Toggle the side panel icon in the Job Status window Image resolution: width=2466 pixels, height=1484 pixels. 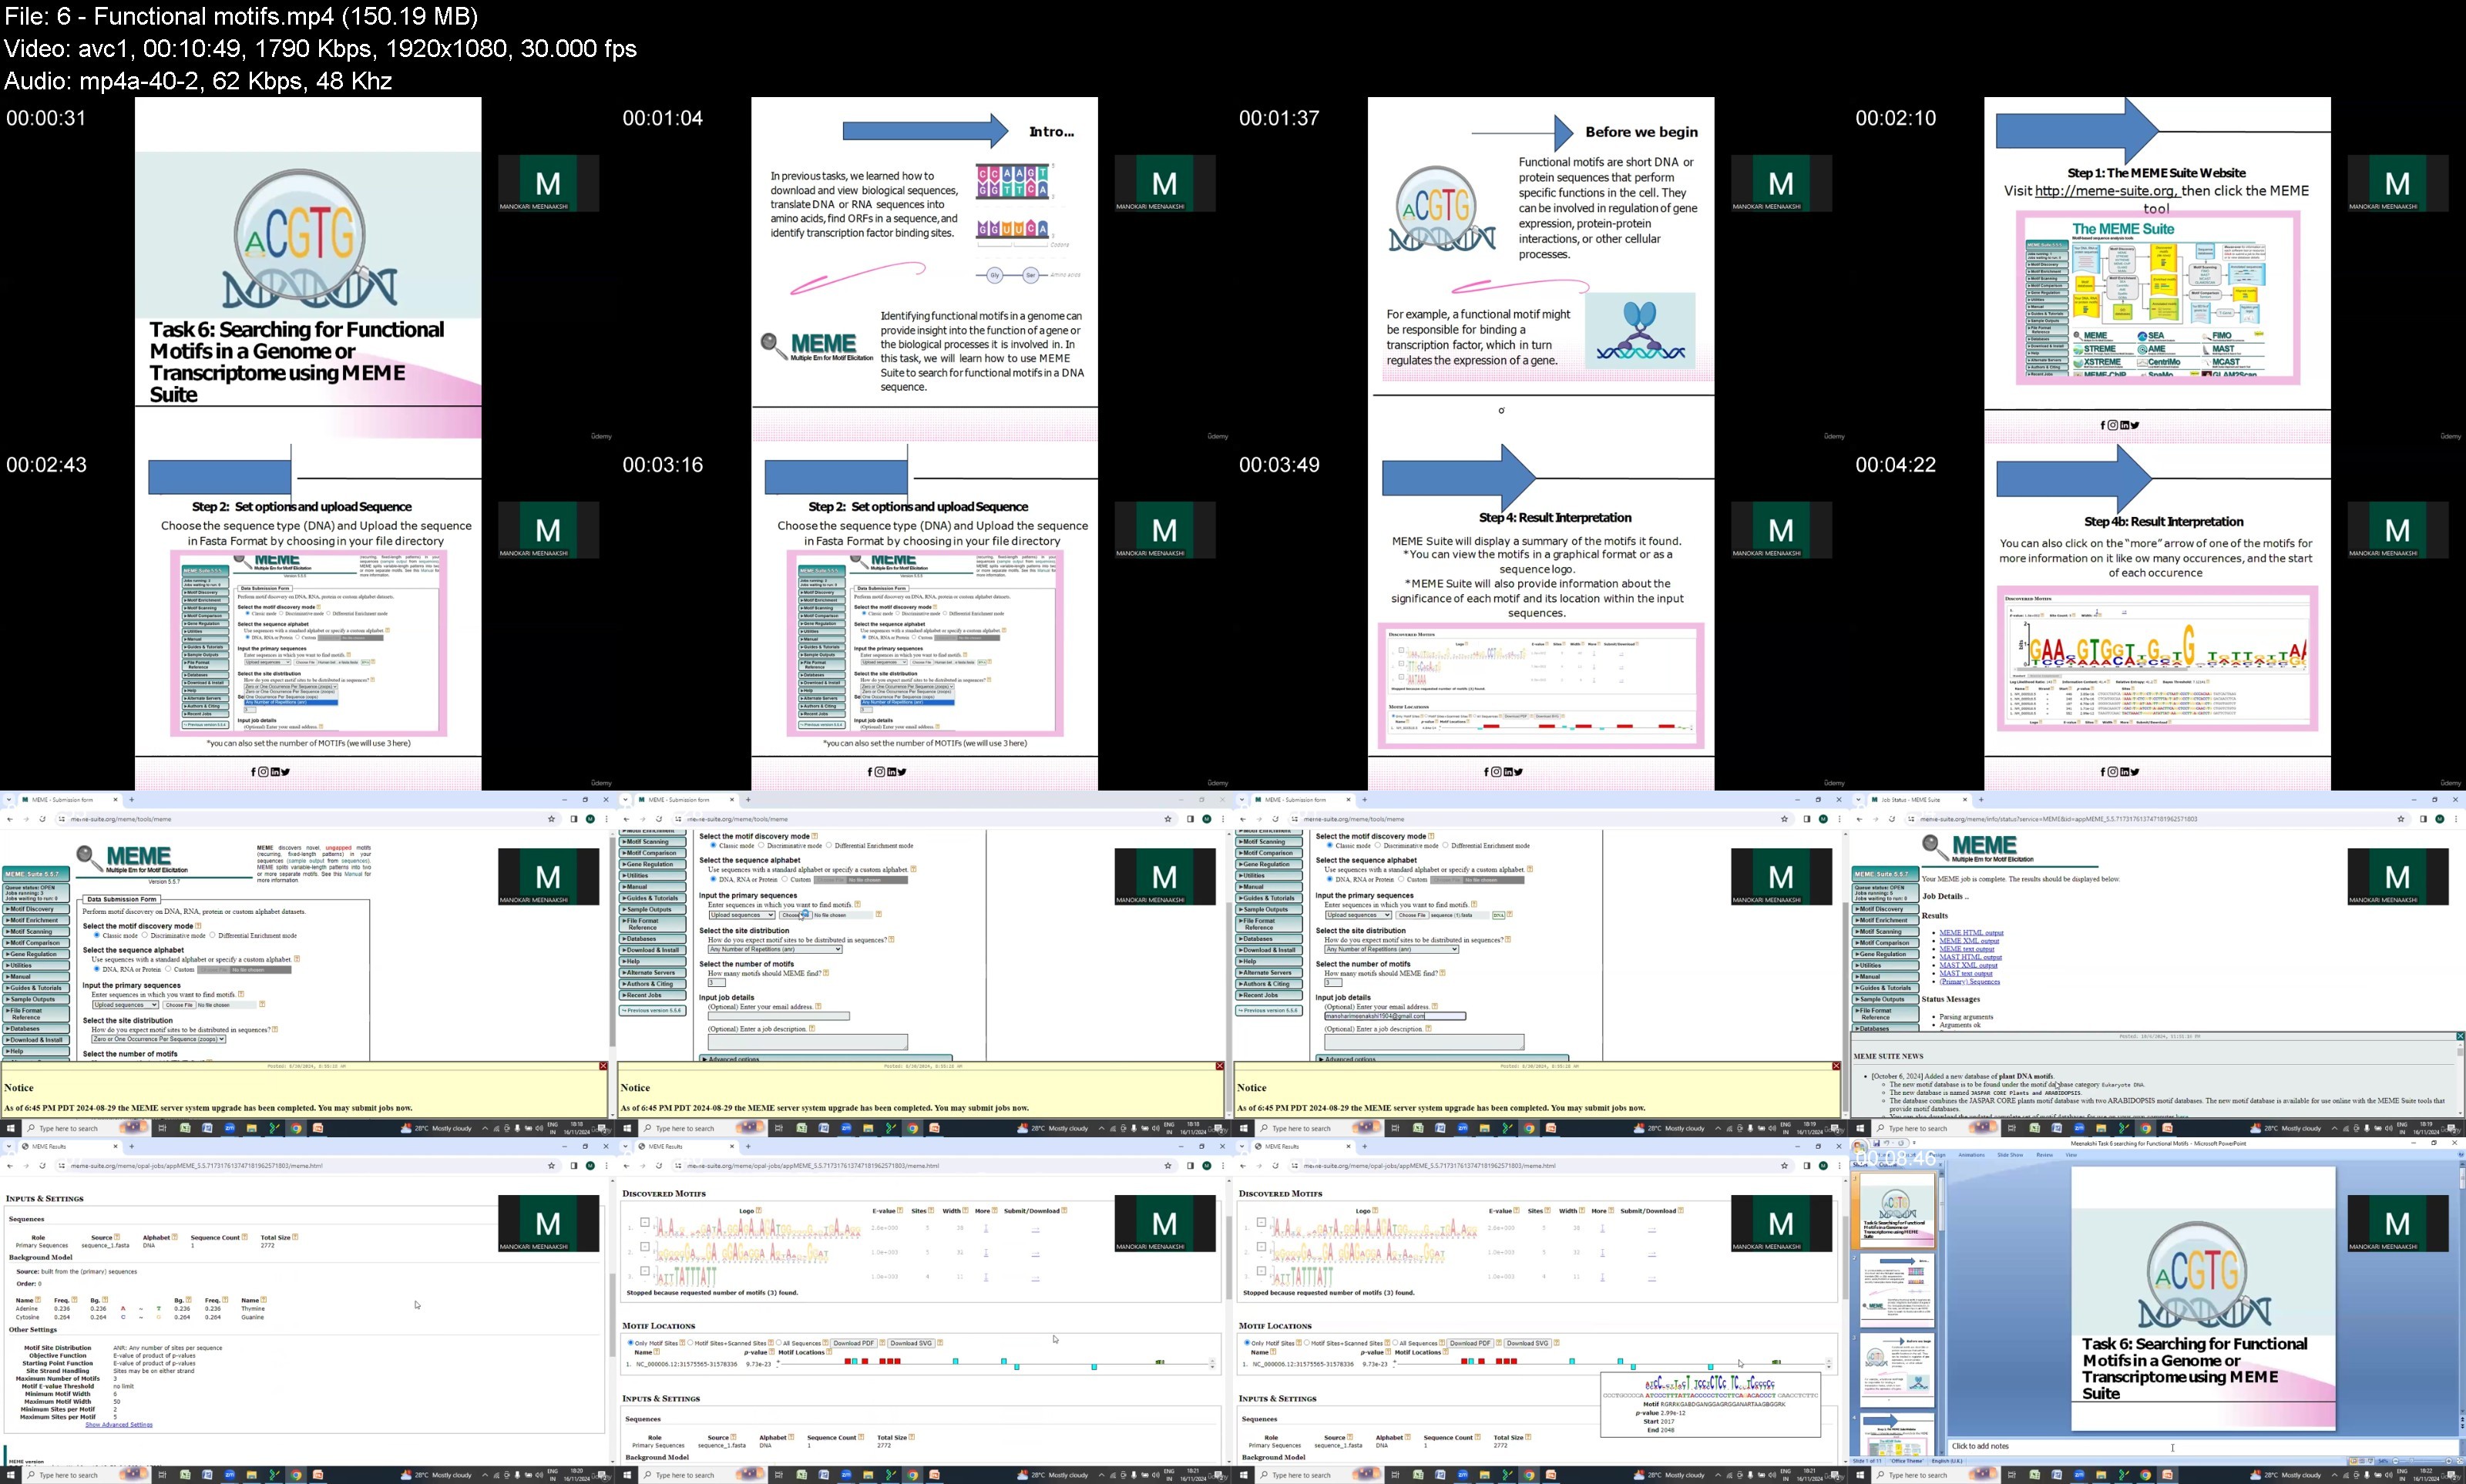2423,819
